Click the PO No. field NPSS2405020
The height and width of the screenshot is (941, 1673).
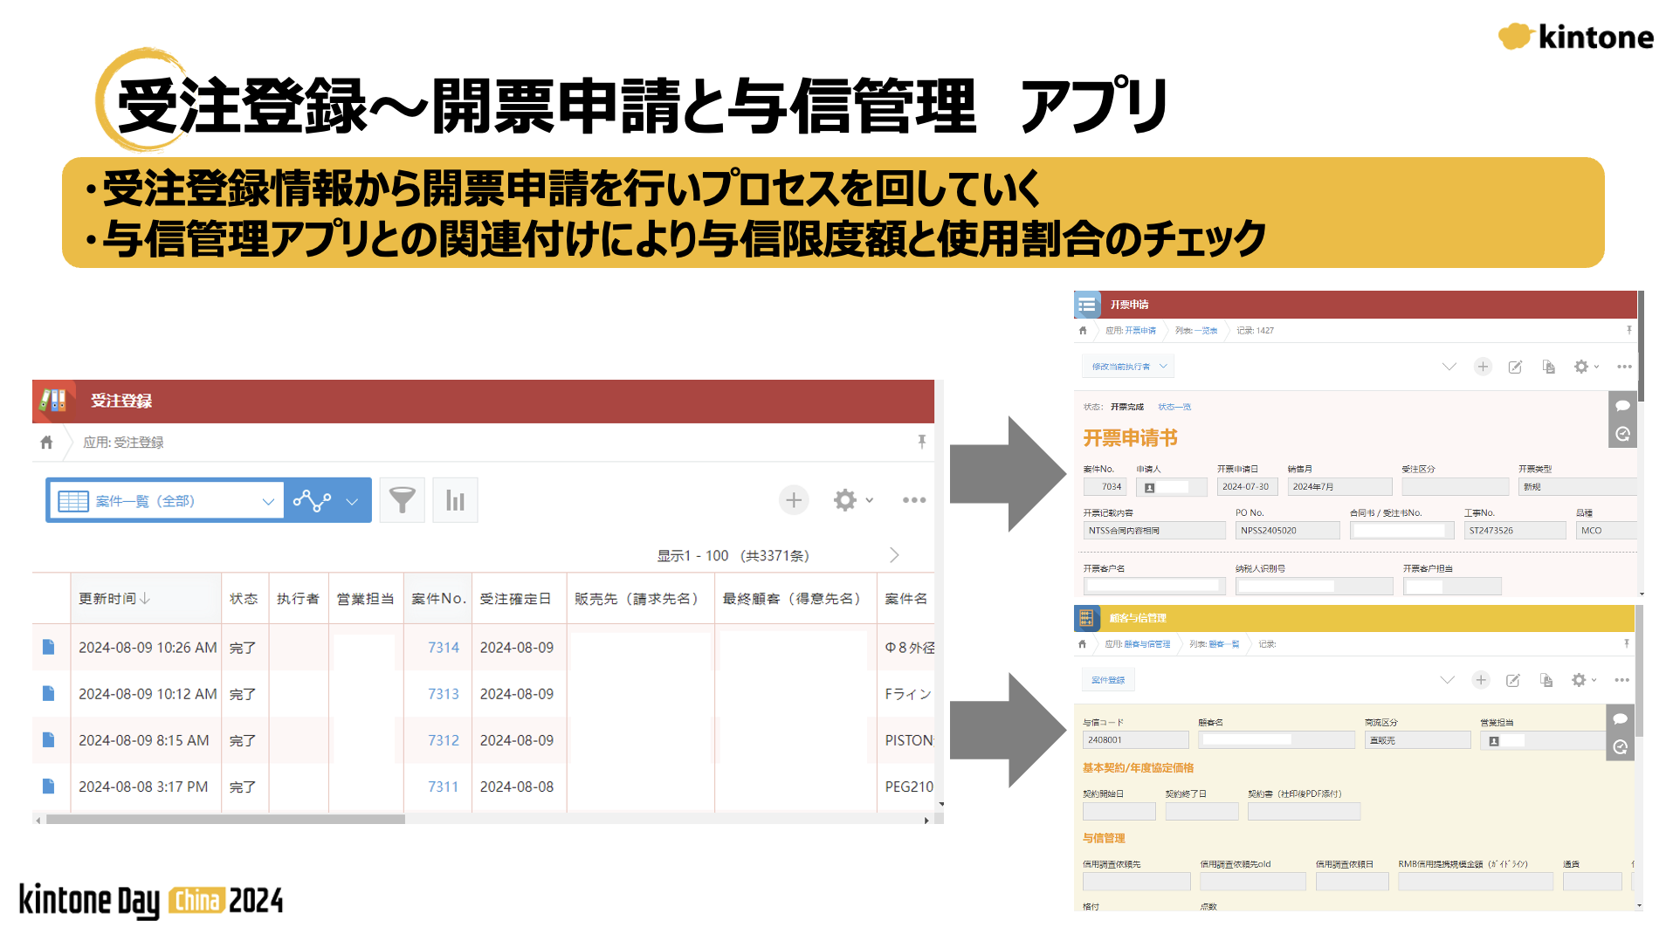[1287, 531]
